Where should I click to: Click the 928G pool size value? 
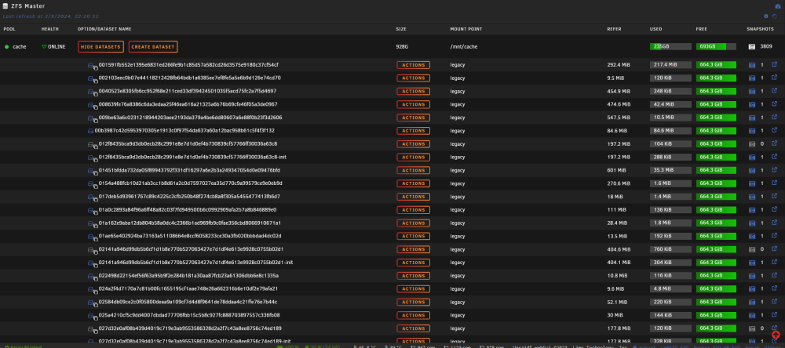pyautogui.click(x=402, y=46)
